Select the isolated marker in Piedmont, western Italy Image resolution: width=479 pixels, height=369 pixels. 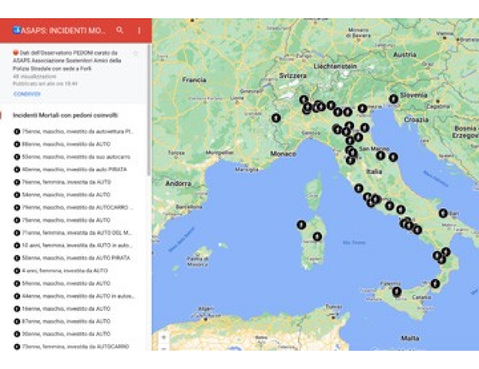[x=275, y=117]
